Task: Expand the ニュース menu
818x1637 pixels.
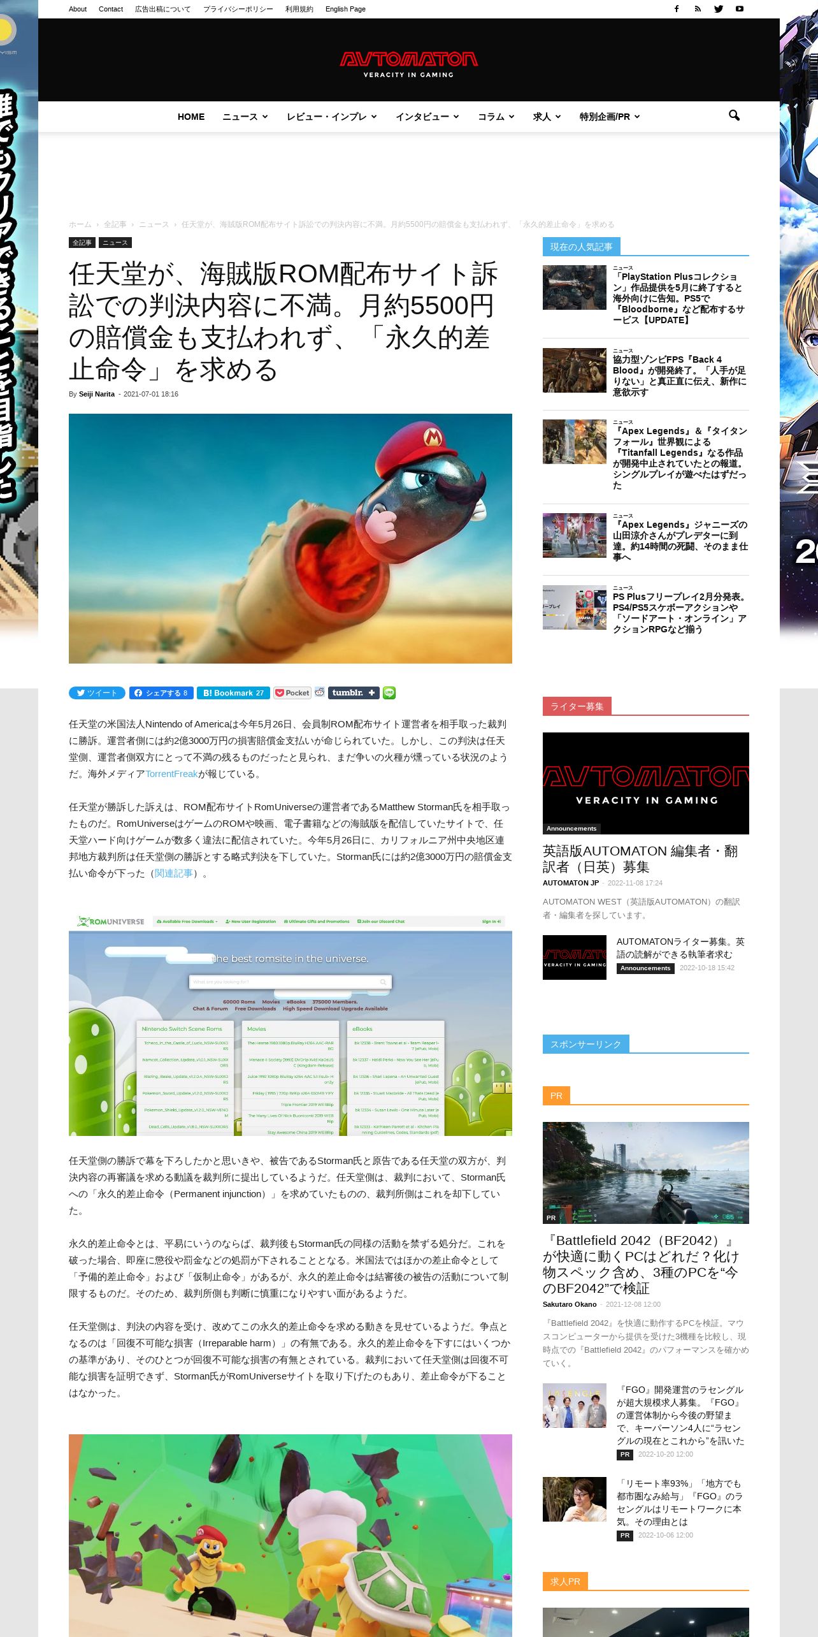Action: pos(245,117)
